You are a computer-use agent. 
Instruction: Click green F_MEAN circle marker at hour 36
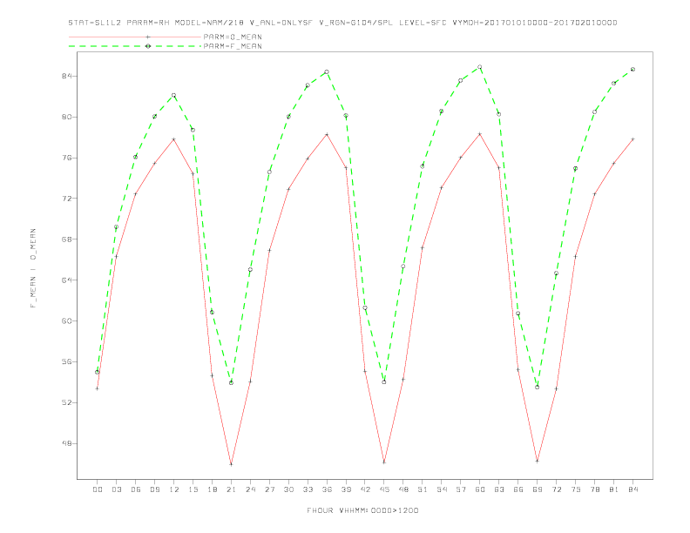click(x=327, y=72)
